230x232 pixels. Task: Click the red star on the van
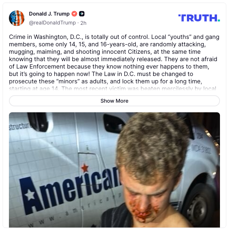85,168
